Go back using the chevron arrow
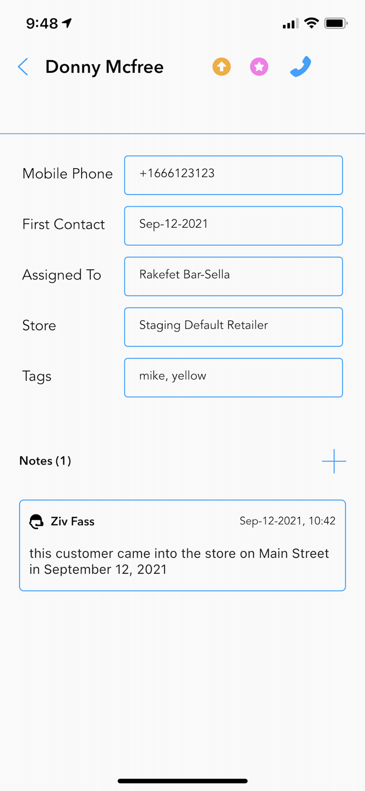 pos(23,67)
